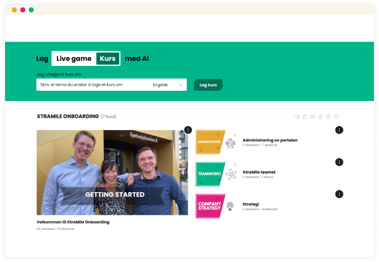Open the yellow Administration course thumbnail
This screenshot has height=262, width=379.
click(x=210, y=142)
